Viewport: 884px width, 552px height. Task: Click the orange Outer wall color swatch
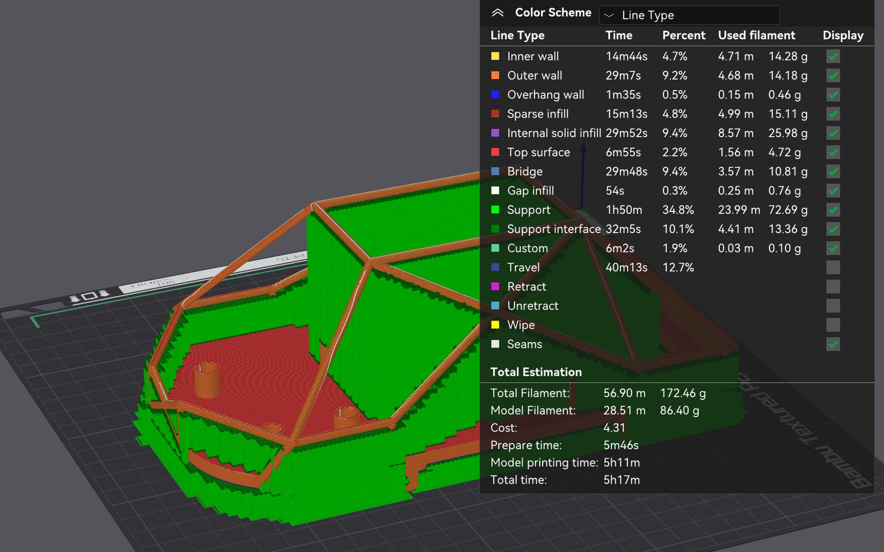(495, 76)
